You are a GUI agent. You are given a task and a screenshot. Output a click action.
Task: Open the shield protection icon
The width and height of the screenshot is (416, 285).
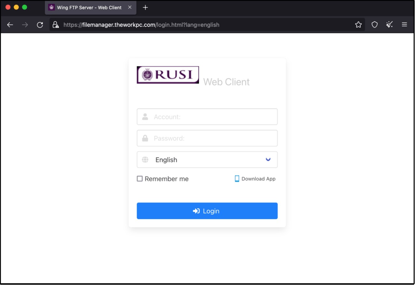(374, 25)
